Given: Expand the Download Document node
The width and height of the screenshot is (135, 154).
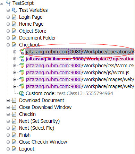Looking at the screenshot, I should pos(8,101).
